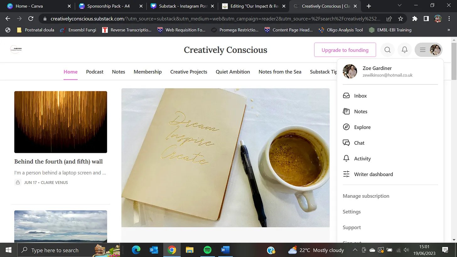Bookmark this page with the star icon
This screenshot has width=457, height=257.
coord(401,19)
